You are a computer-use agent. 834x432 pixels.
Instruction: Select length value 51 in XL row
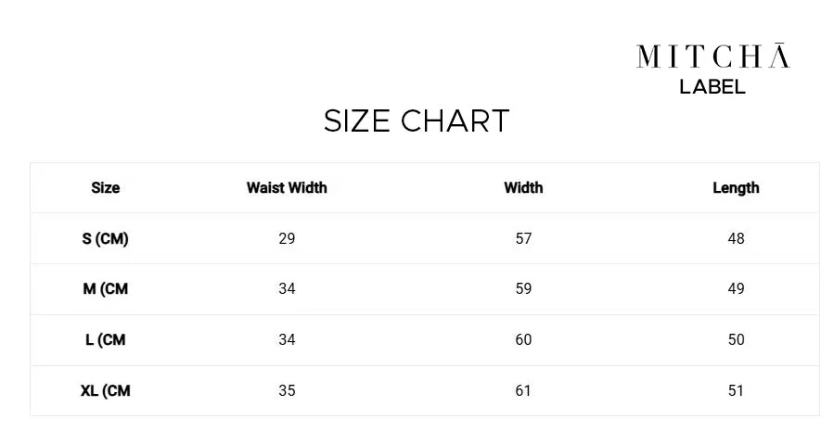point(737,390)
